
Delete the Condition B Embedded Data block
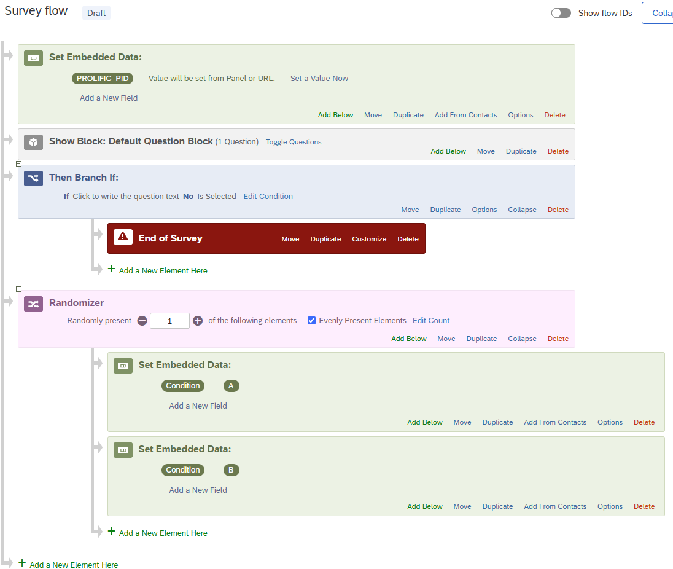[x=644, y=506]
